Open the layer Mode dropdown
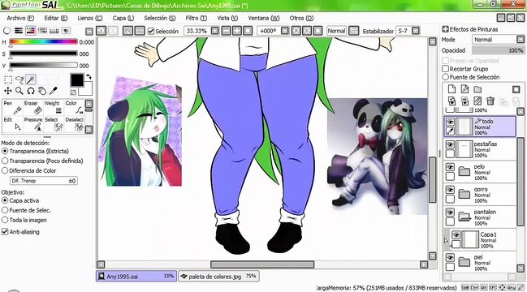The image size is (527, 292). pyautogui.click(x=521, y=40)
